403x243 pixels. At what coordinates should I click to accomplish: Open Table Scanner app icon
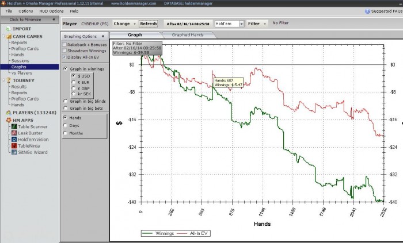[14, 126]
